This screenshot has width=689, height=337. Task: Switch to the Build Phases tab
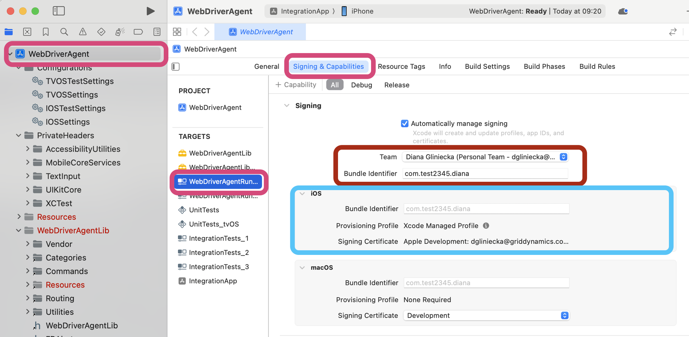pyautogui.click(x=544, y=66)
